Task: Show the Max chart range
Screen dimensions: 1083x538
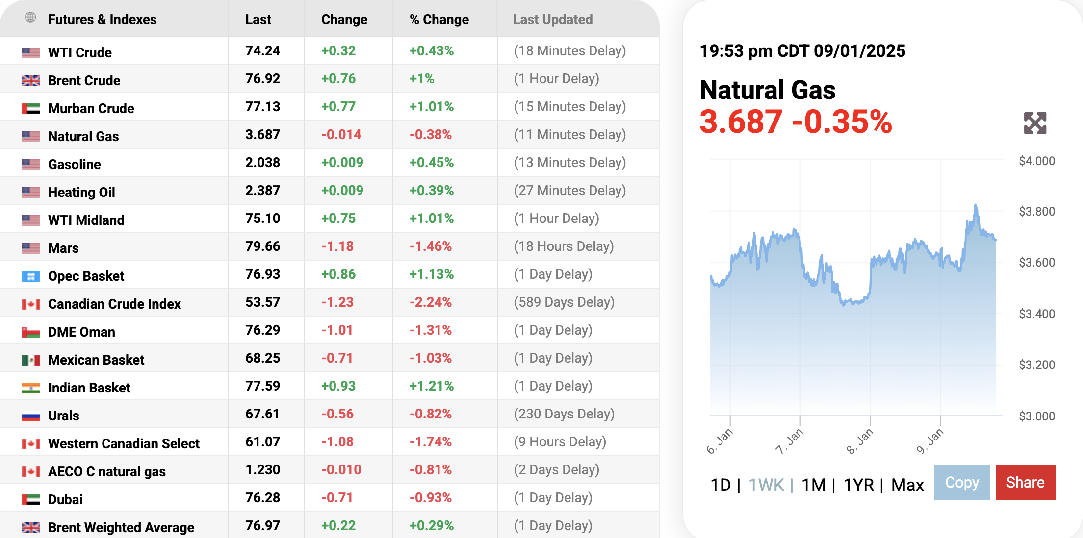Action: [907, 485]
